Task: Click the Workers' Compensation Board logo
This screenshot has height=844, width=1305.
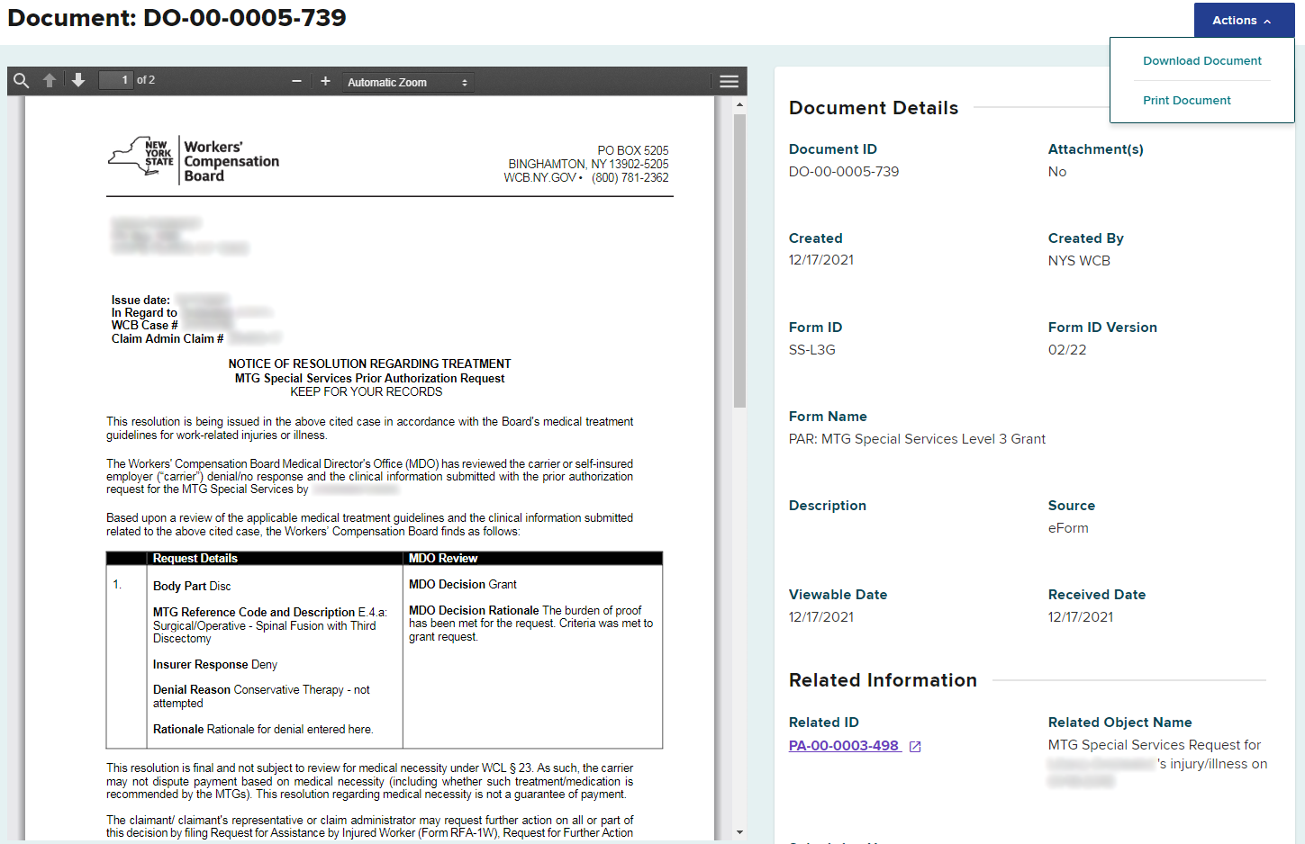Action: [x=194, y=161]
